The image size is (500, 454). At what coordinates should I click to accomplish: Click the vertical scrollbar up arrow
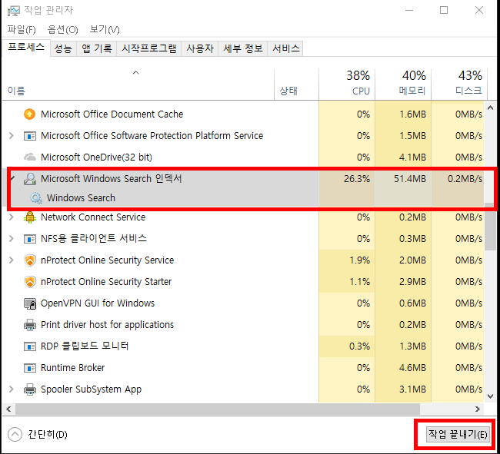(x=491, y=108)
